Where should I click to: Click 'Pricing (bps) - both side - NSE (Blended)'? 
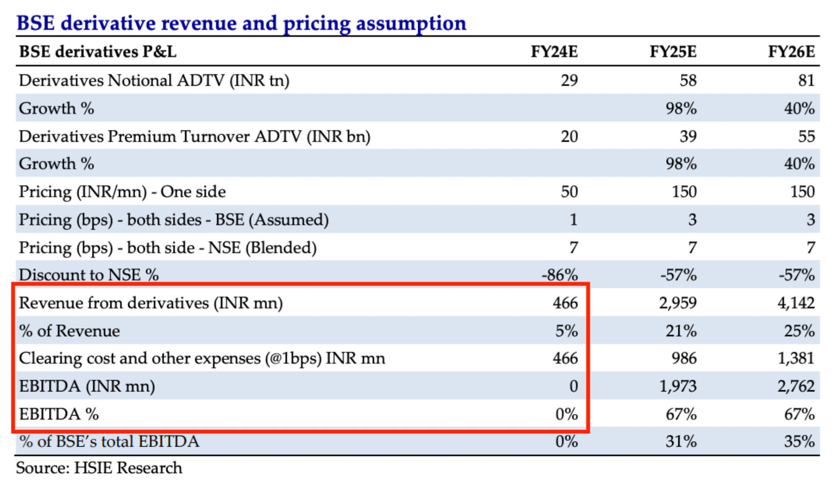click(168, 248)
